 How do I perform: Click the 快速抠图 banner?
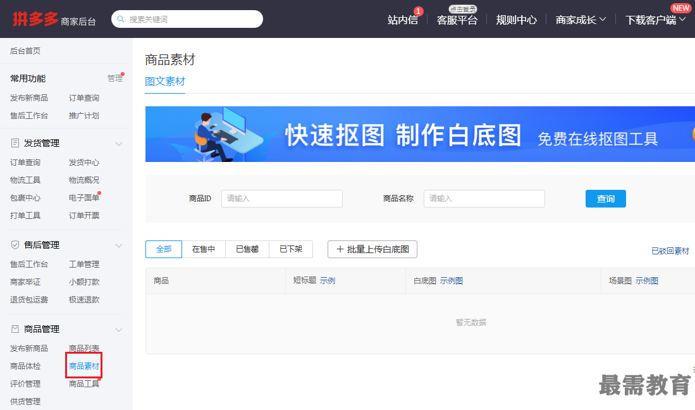tap(420, 134)
